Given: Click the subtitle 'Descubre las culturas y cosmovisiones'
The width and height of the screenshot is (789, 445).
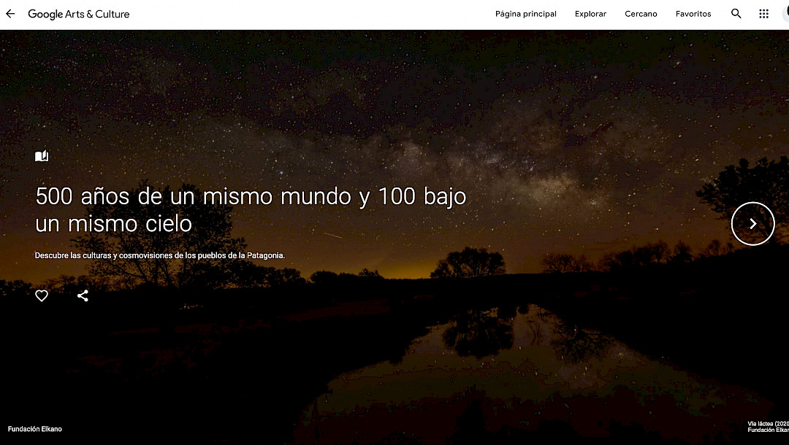Looking at the screenshot, I should [159, 256].
